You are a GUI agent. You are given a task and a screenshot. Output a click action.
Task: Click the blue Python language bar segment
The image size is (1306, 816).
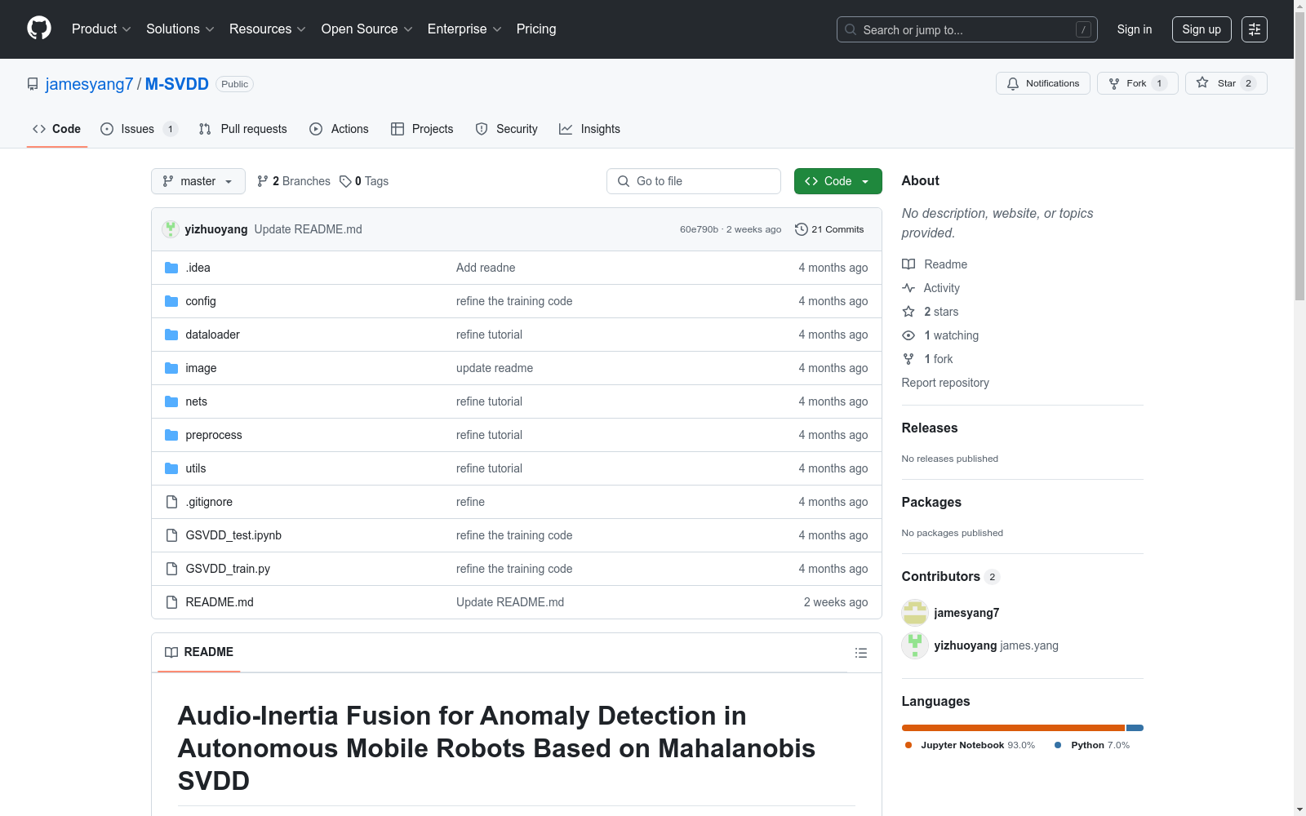point(1135,728)
